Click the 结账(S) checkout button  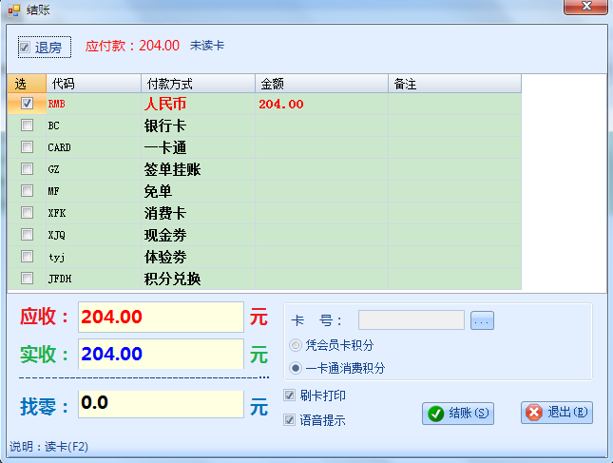tap(458, 414)
